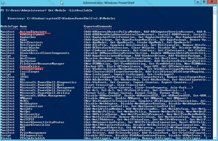Screen dimensions: 218x141
Task: Select the 'NetSecurity' module name
Action: [x=30, y=114]
